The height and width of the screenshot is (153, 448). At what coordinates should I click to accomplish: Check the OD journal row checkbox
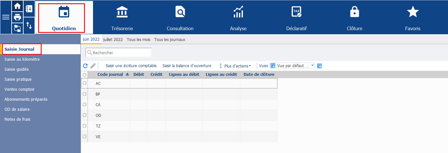tap(85, 115)
